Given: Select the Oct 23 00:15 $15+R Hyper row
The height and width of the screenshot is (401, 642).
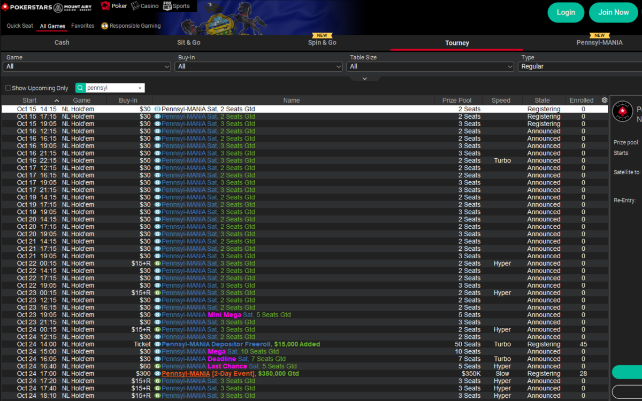Looking at the screenshot, I should tap(305, 293).
